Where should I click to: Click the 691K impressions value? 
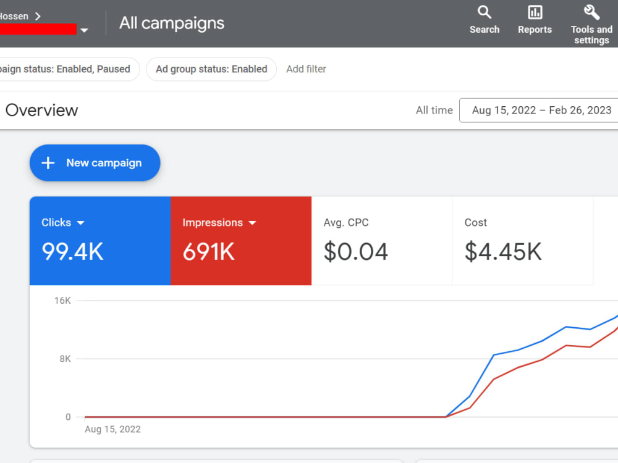pyautogui.click(x=208, y=252)
